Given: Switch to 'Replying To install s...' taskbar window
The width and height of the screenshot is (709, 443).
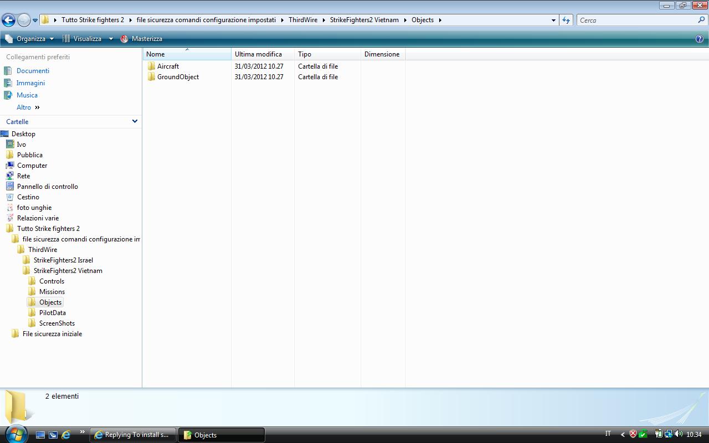Looking at the screenshot, I should pos(133,435).
